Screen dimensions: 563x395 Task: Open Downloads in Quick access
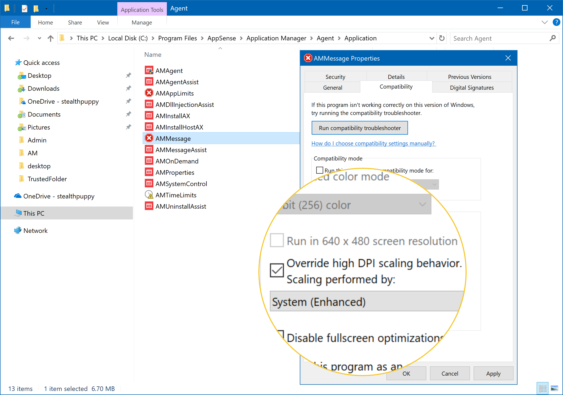pyautogui.click(x=43, y=88)
